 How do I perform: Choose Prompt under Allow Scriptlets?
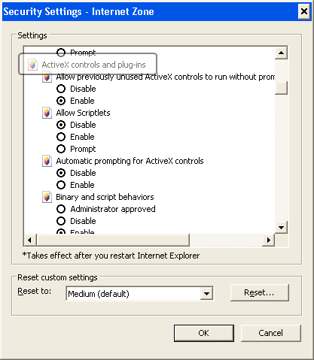coord(61,149)
